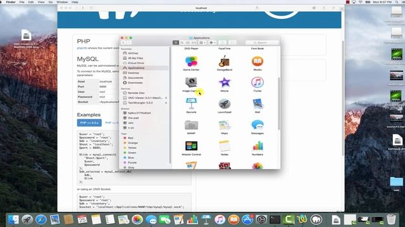Select Downloads in Finder sidebar
This screenshot has height=227, width=405.
coord(135,83)
